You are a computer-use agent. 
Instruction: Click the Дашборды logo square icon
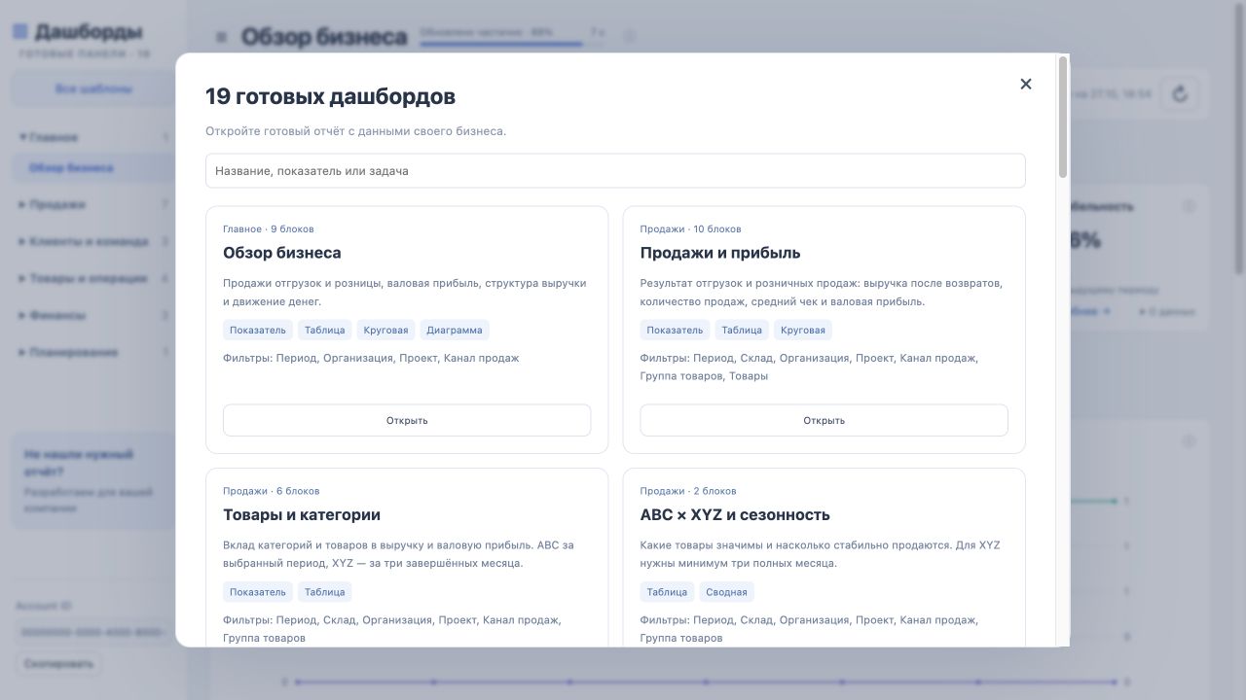(20, 32)
